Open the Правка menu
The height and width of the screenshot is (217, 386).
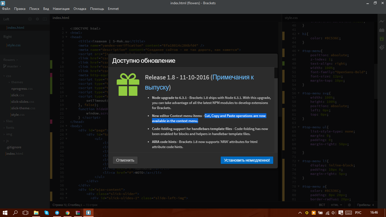pyautogui.click(x=20, y=9)
